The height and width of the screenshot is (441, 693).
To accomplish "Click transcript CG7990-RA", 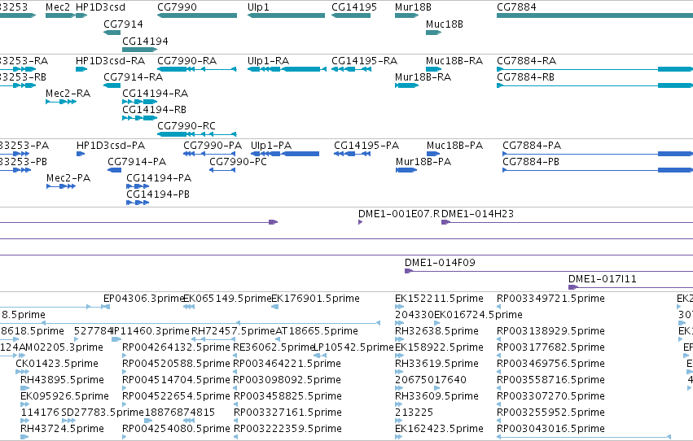I will click(x=197, y=69).
